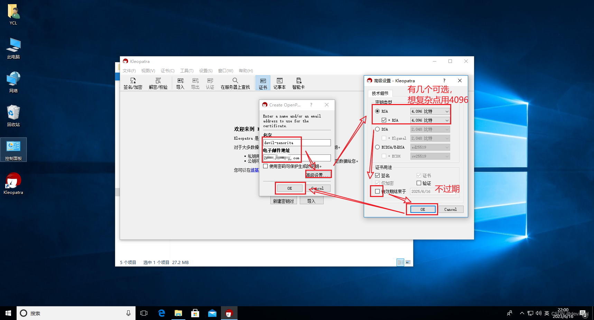Screen dimensions: 594x320
Task: Click the expiry date field 2025/6/16
Action: pyautogui.click(x=433, y=191)
